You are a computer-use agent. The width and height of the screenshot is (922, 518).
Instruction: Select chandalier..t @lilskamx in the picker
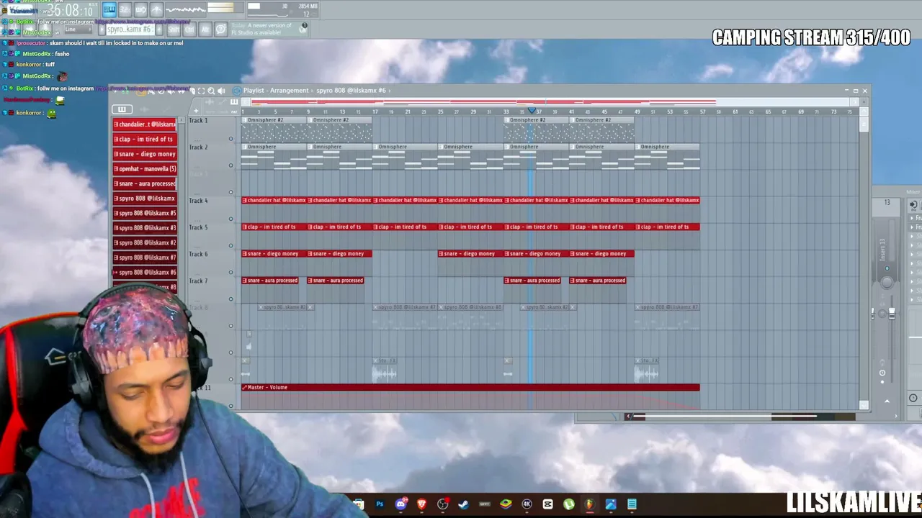[145, 124]
